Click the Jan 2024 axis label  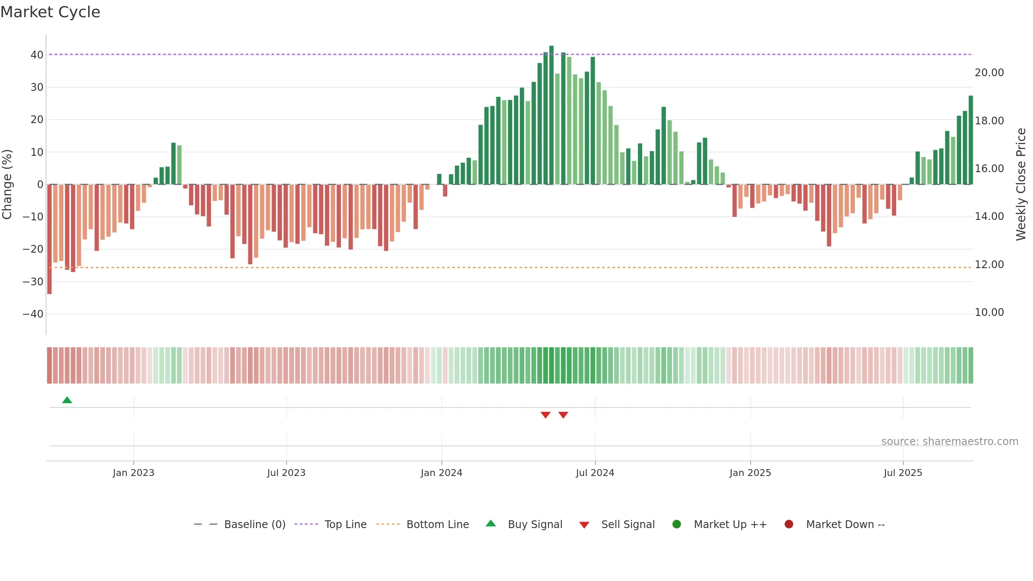tap(442, 473)
